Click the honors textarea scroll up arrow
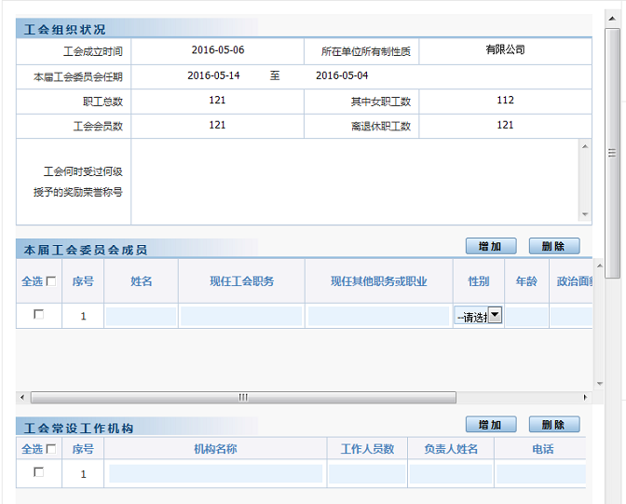The width and height of the screenshot is (626, 504). point(585,146)
